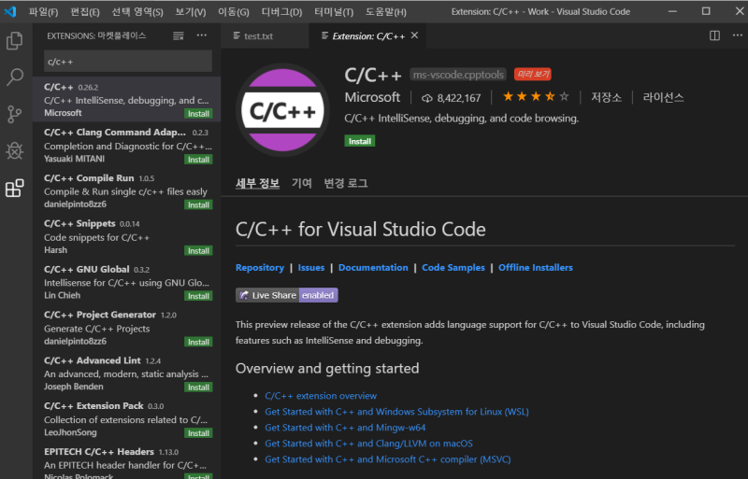The height and width of the screenshot is (479, 748).
Task: Open the 터미널(T) menu
Action: (x=334, y=12)
